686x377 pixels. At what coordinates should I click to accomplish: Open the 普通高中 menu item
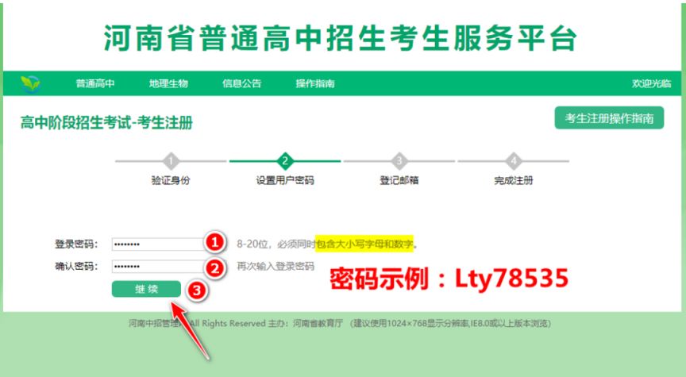[x=95, y=83]
